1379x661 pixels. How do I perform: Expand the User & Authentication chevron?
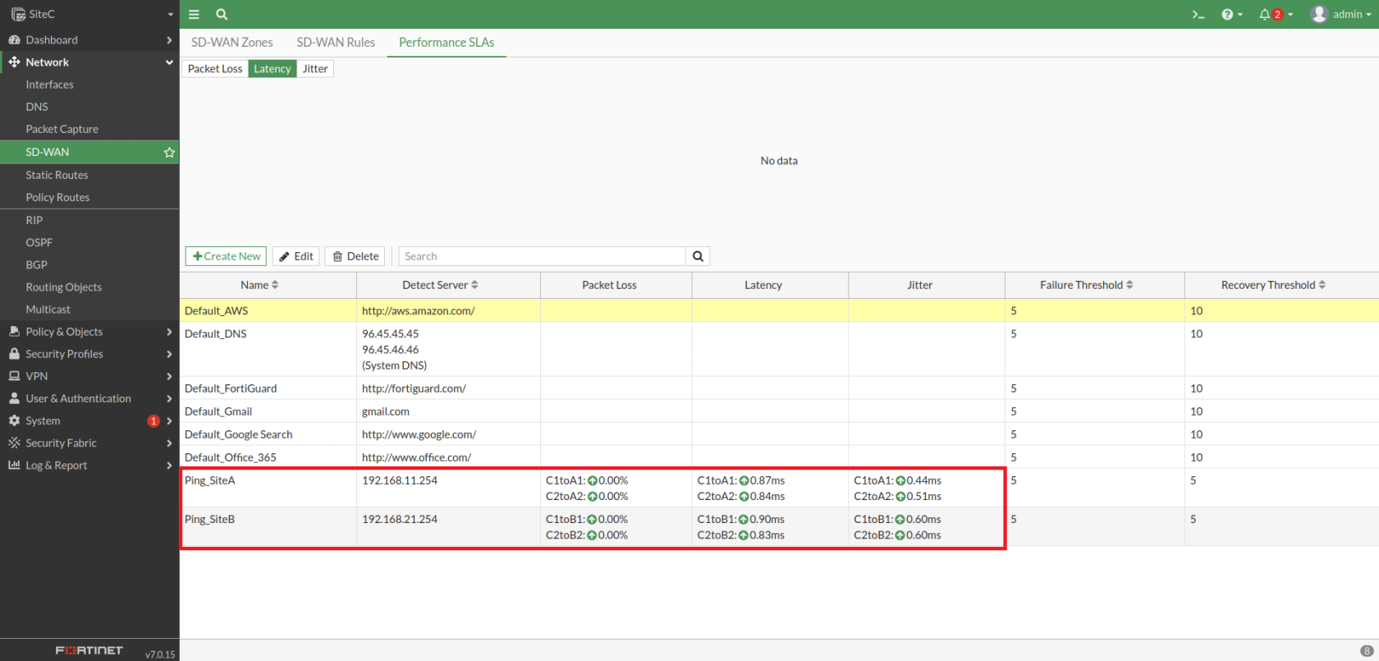[169, 397]
